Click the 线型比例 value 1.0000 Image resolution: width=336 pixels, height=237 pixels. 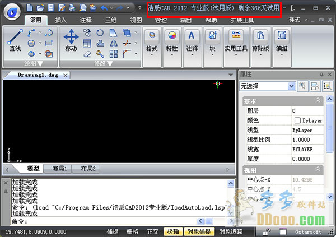pos(307,140)
